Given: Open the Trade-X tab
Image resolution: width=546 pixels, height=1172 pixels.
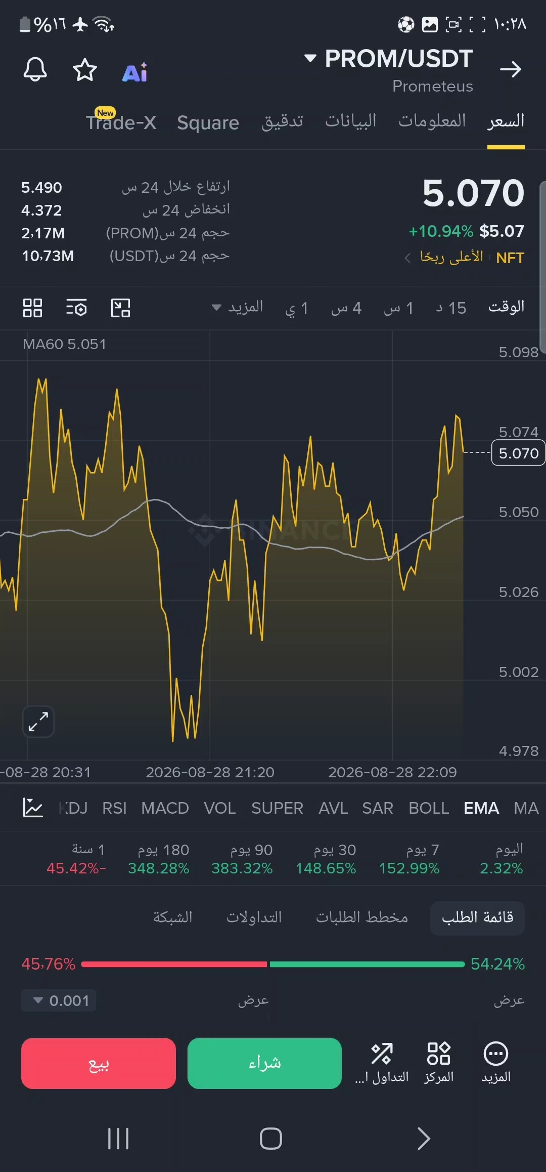Looking at the screenshot, I should [x=121, y=120].
